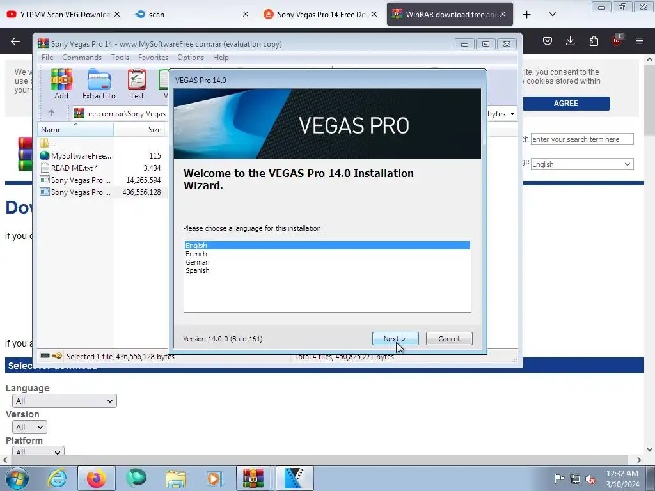Click WinRAR Extract To toolbar icon
The width and height of the screenshot is (655, 491).
[x=99, y=84]
